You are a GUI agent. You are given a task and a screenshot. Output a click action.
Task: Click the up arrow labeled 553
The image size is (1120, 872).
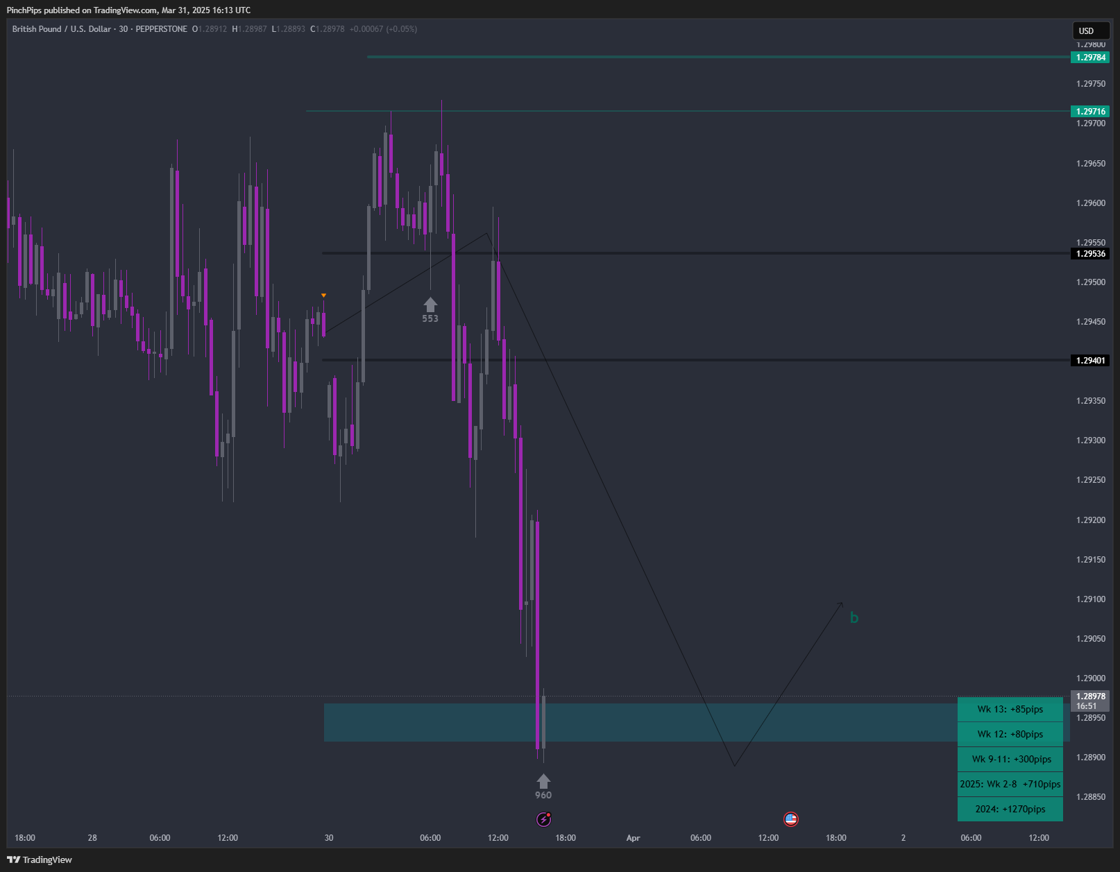pos(430,305)
